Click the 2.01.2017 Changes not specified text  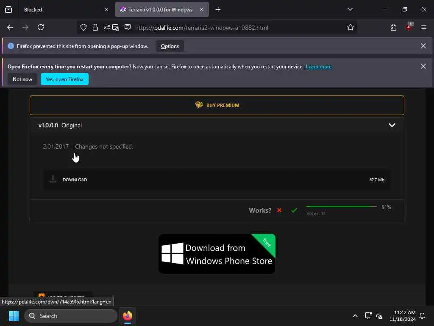coord(88,146)
